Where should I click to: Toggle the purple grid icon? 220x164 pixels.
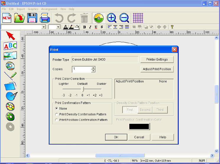(x=138, y=18)
